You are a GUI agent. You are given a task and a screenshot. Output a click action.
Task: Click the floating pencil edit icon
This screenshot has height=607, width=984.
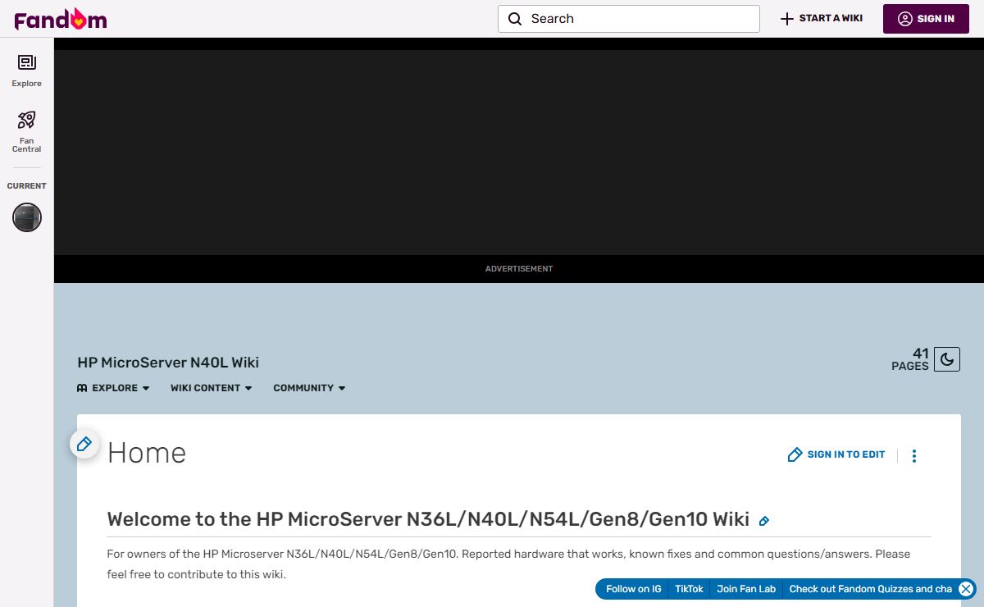point(84,445)
